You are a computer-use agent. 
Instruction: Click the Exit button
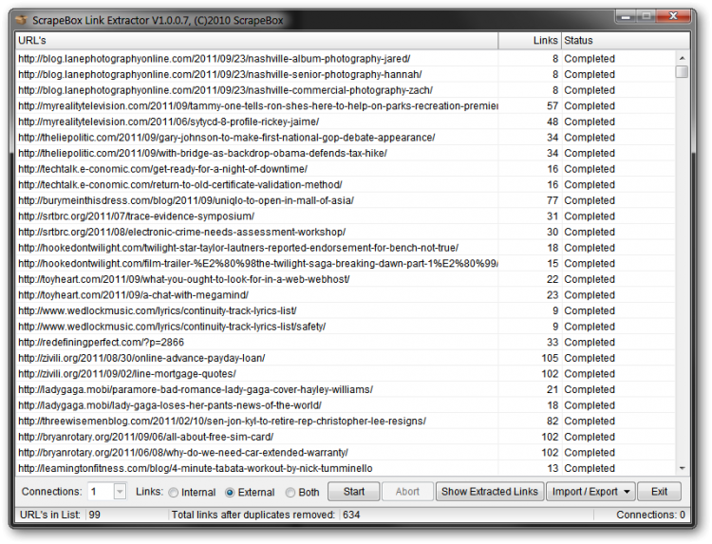coord(659,492)
